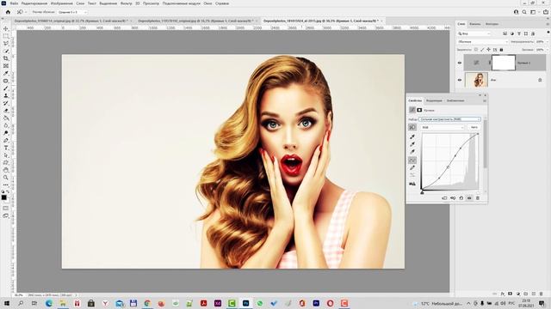Select the Move tool
551x309 pixels.
coord(6,28)
